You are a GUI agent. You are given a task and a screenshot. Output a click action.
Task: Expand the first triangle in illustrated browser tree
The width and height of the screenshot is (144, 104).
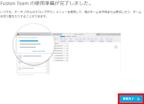click(53, 56)
